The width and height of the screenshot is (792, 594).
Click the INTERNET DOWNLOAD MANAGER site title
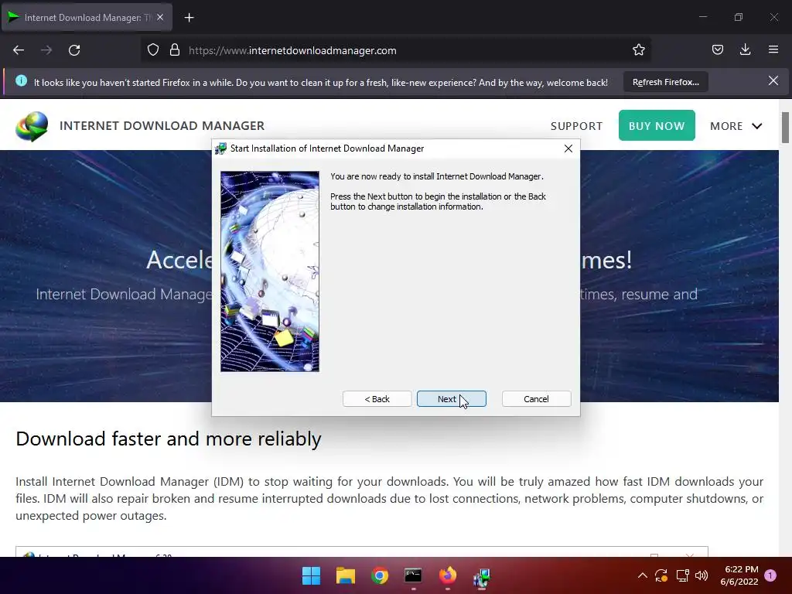coord(162,126)
